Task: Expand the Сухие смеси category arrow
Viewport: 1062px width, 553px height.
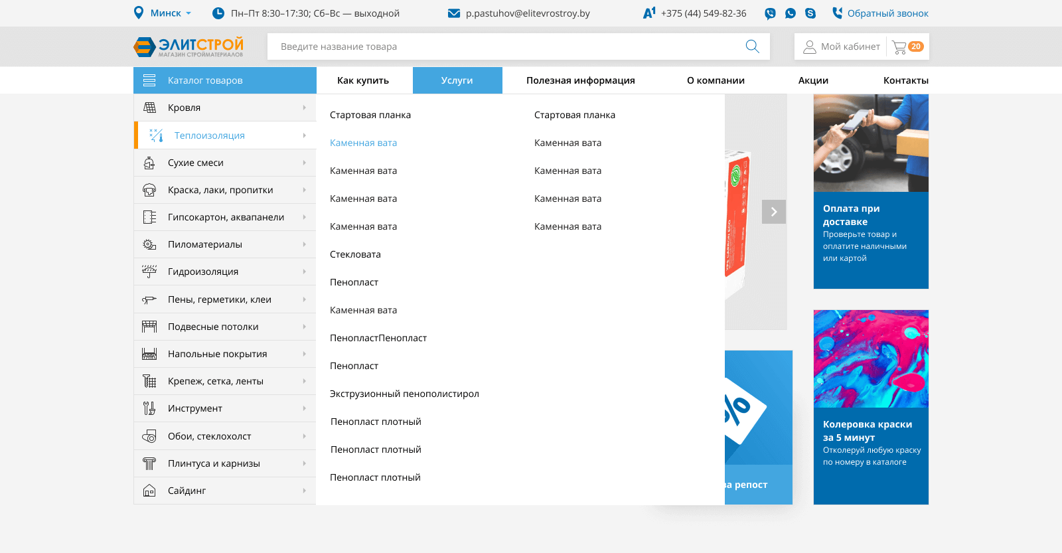Action: point(304,163)
